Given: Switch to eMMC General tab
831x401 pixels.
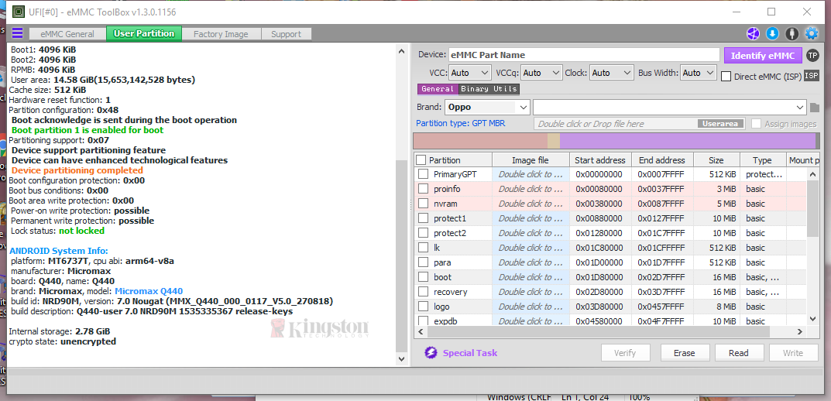Looking at the screenshot, I should 67,34.
